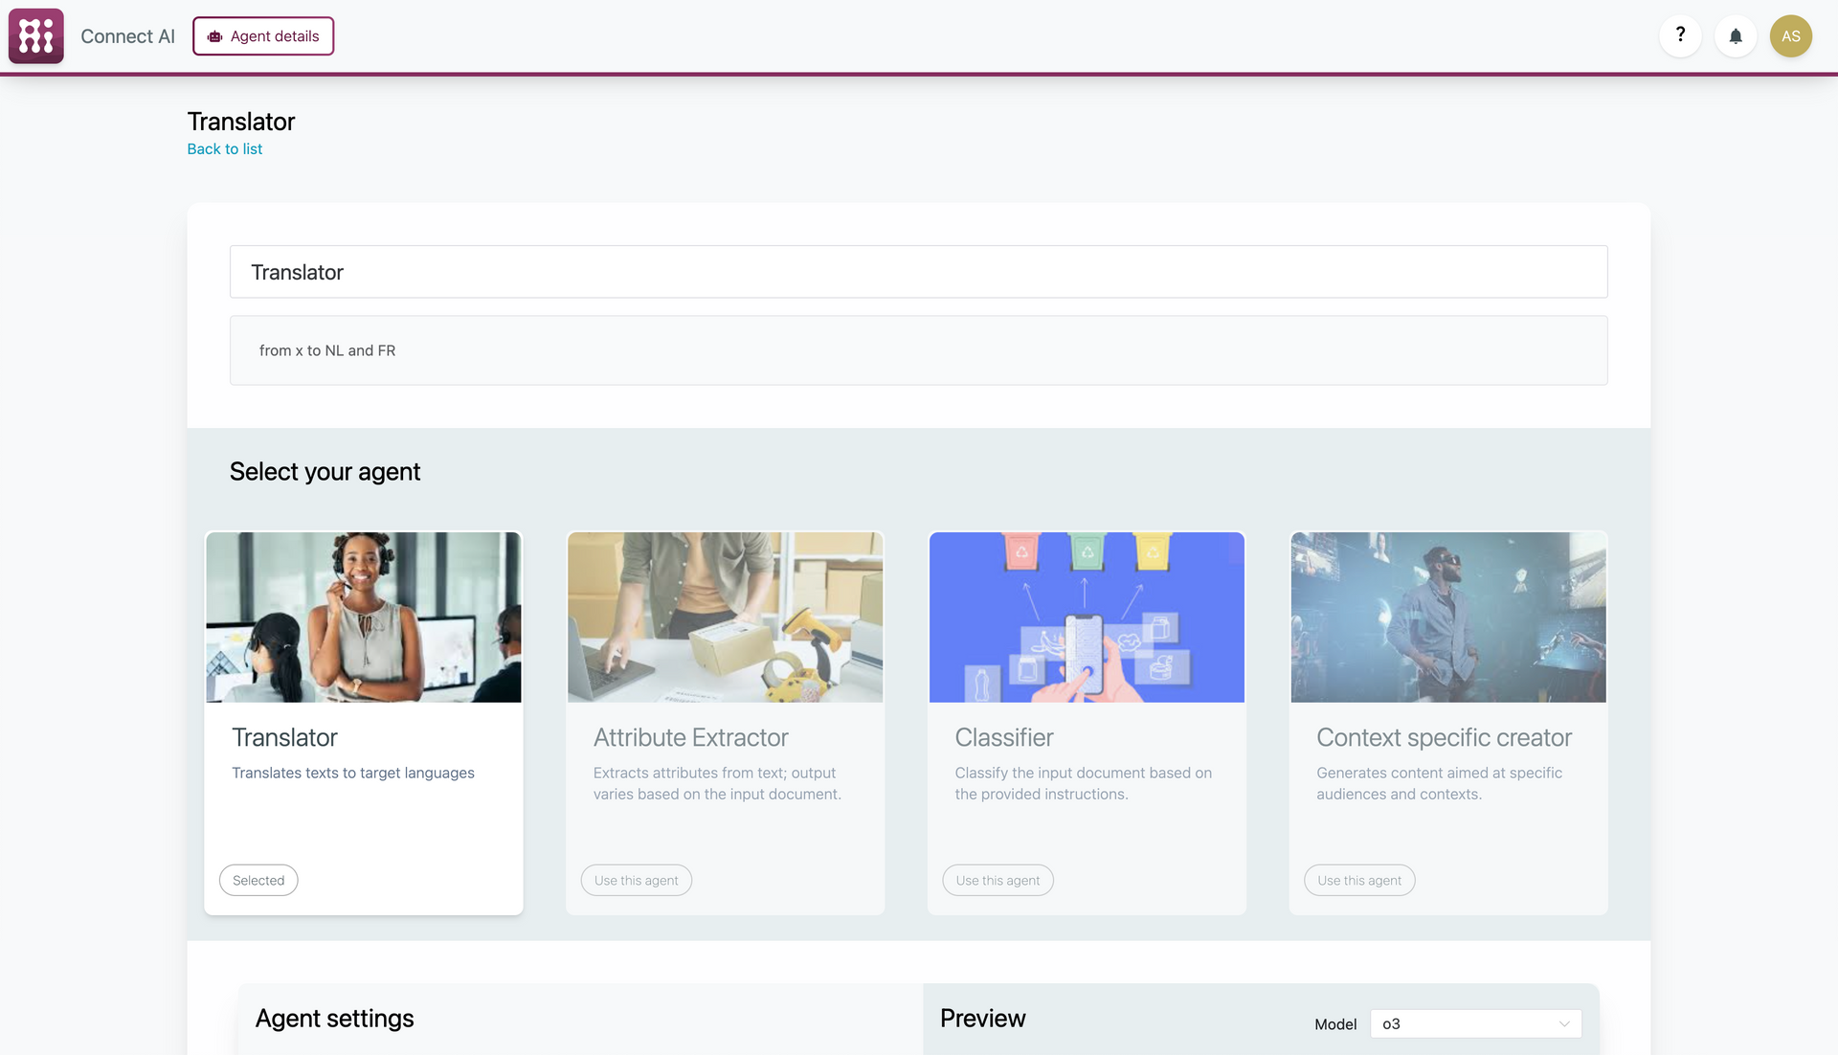Click the Classifier card illustration

[x=1087, y=617]
